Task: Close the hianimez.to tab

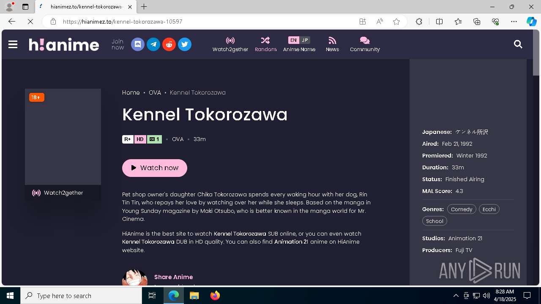Action: (130, 7)
